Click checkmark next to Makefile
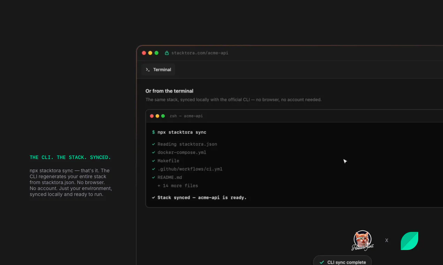 pos(153,161)
